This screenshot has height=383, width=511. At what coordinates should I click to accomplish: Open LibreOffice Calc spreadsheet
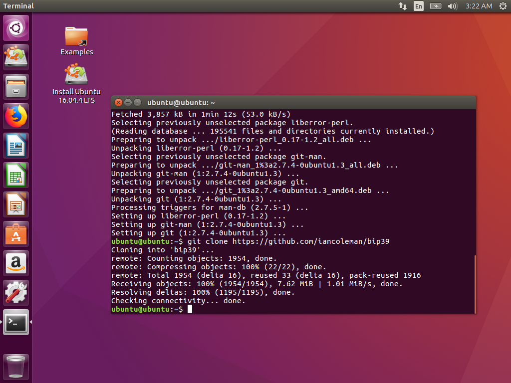(x=16, y=175)
